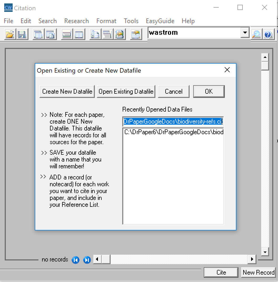Click Open Existing Datafile button
Screen dimensions: 278x282
pyautogui.click(x=126, y=92)
